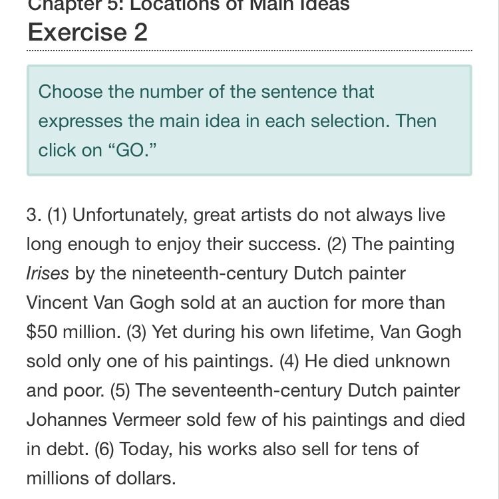Click the "$50 million" amount
This screenshot has width=499, height=499.
coord(73,332)
